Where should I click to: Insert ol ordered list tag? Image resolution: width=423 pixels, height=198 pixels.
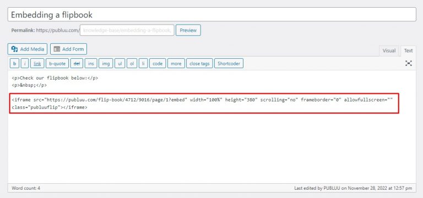tap(132, 64)
